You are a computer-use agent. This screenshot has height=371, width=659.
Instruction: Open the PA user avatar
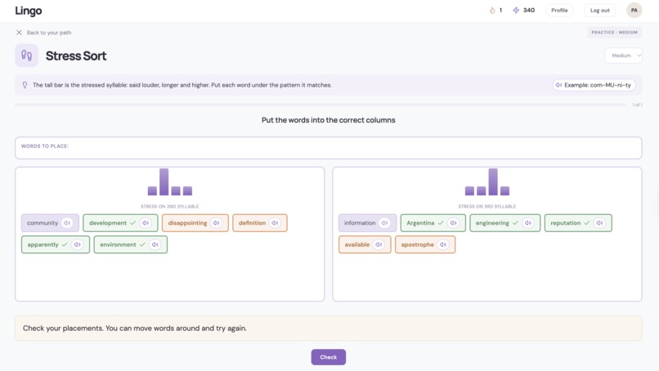pyautogui.click(x=634, y=10)
